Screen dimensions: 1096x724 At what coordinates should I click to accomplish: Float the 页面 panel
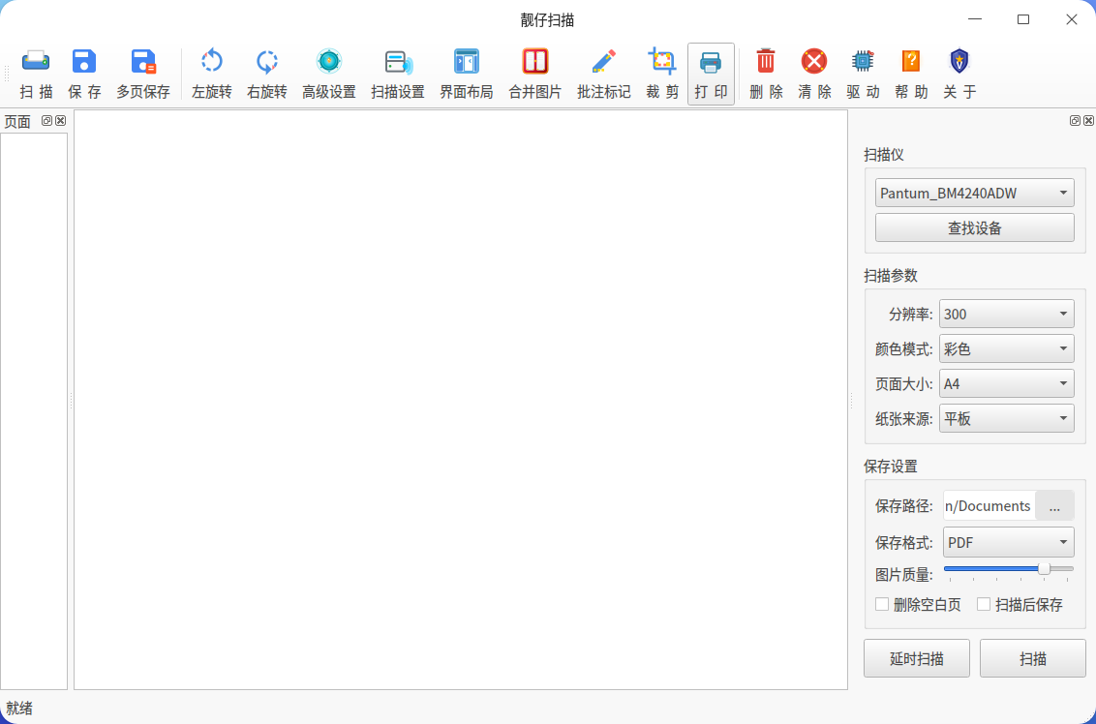coord(46,120)
